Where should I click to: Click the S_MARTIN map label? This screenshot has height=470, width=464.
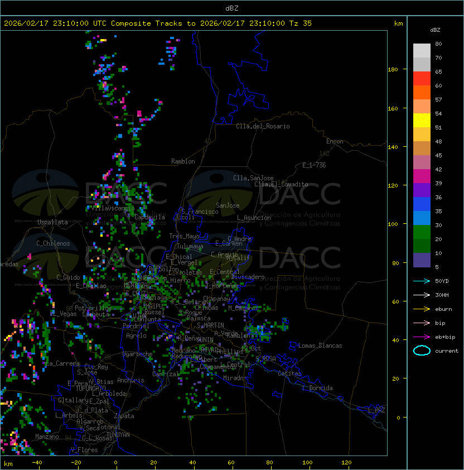pos(210,325)
